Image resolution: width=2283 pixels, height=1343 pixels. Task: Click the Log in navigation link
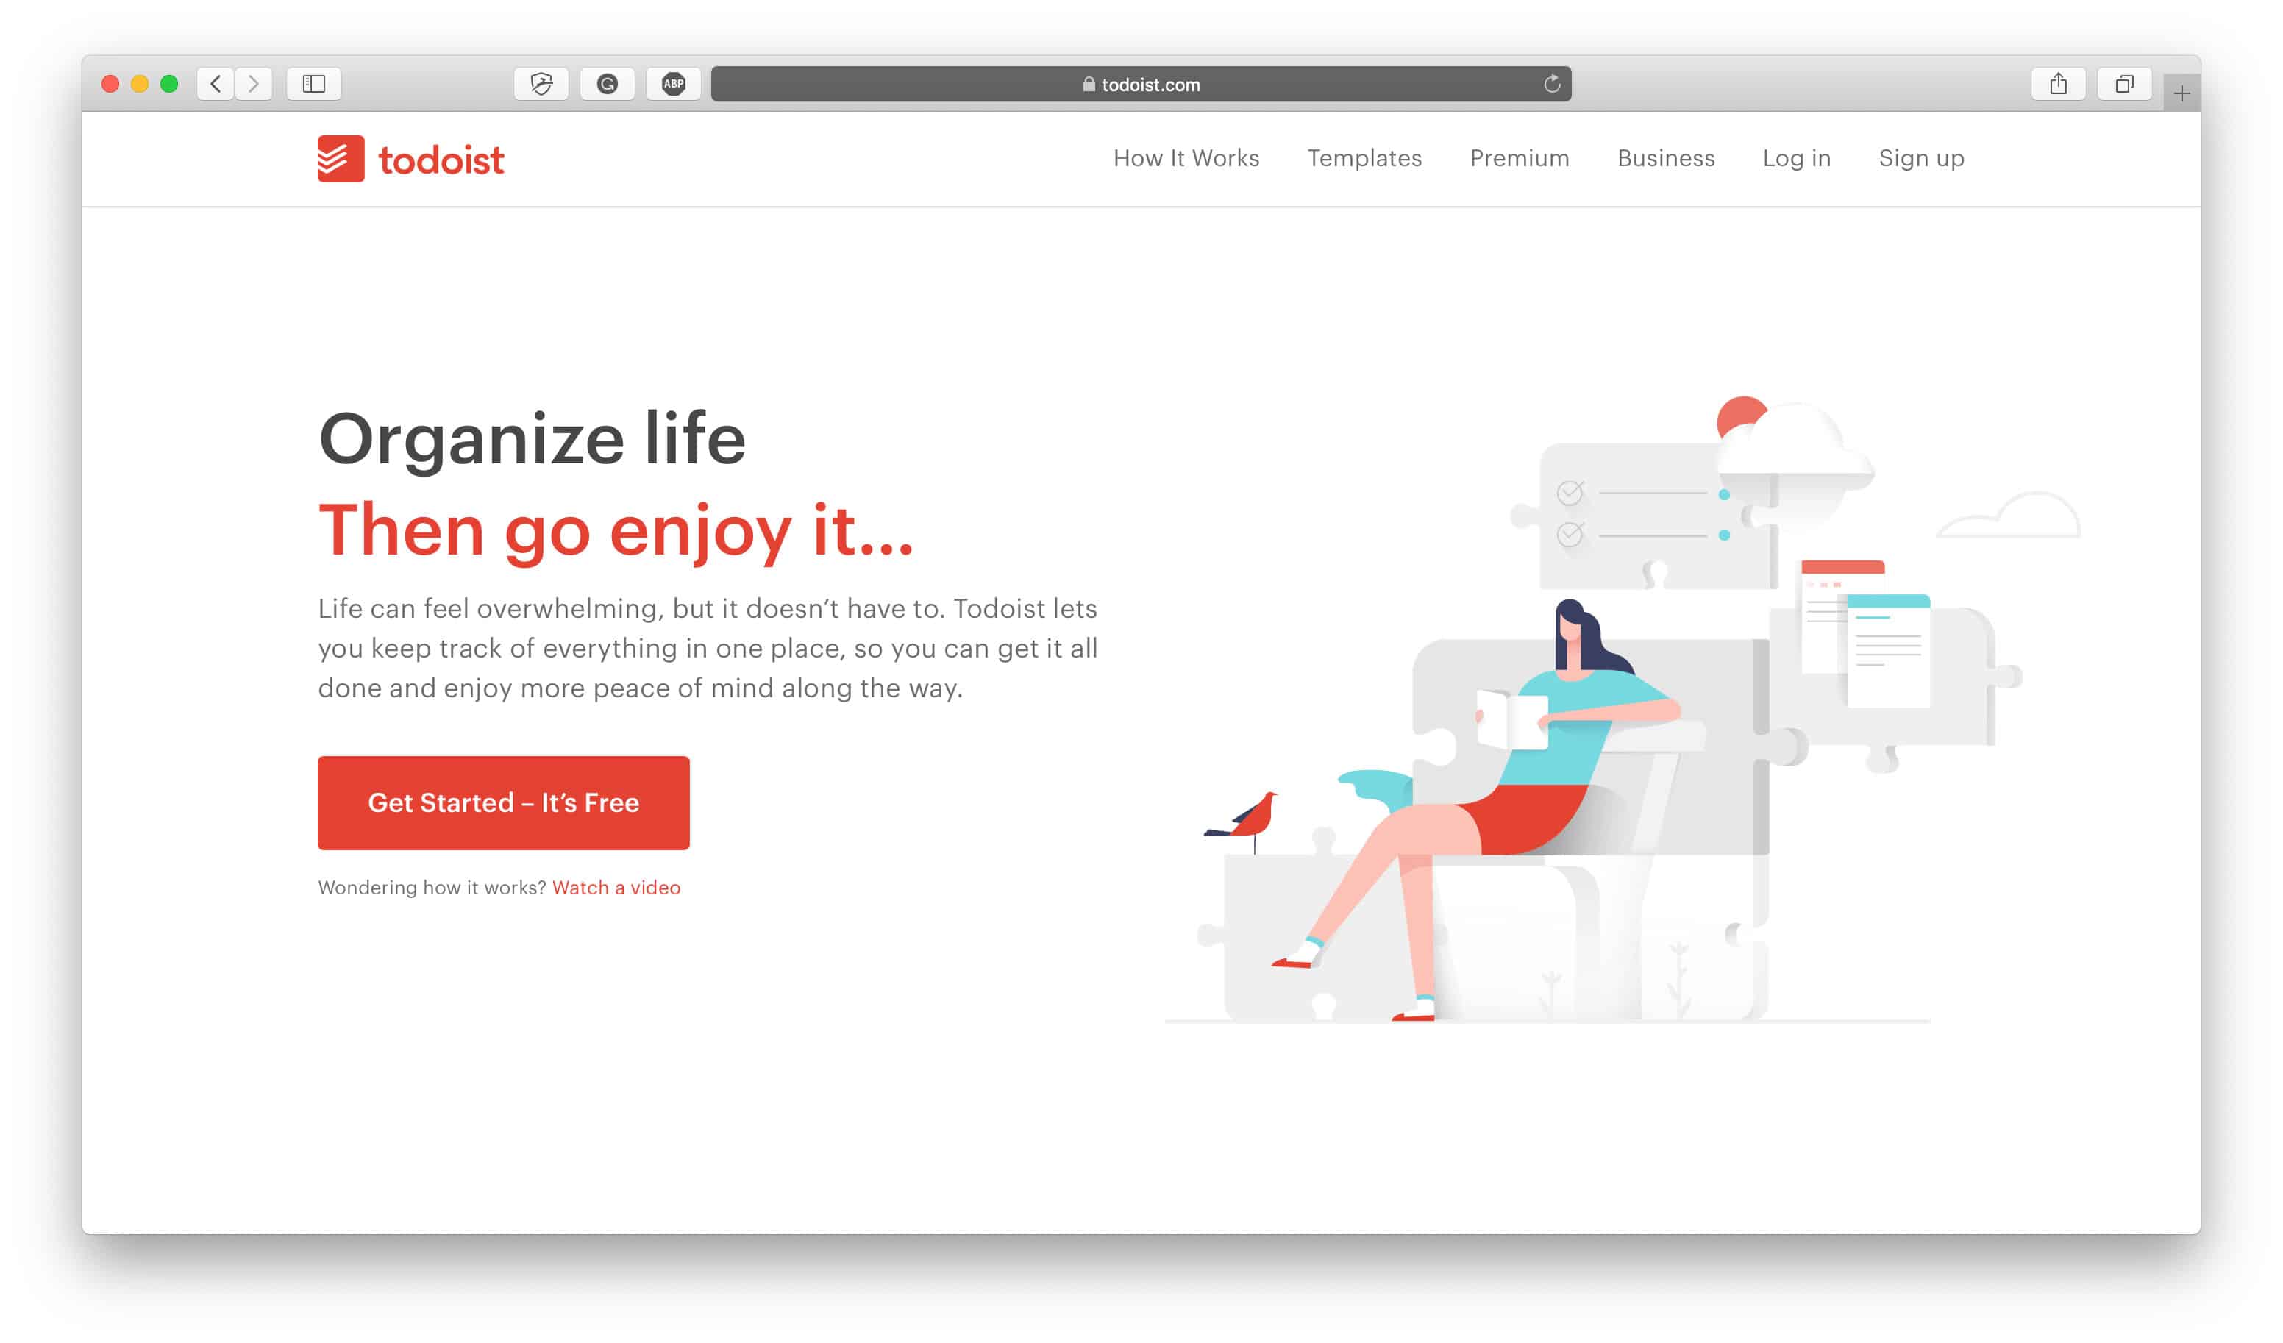click(x=1795, y=158)
